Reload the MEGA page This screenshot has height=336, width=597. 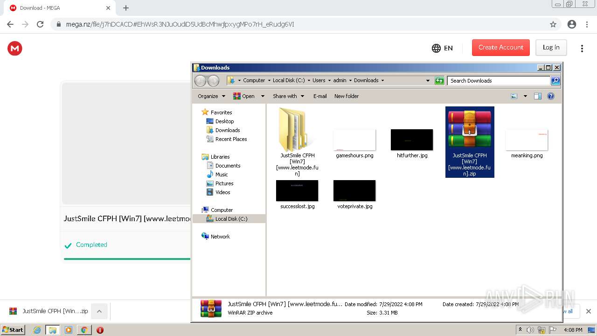[40, 24]
